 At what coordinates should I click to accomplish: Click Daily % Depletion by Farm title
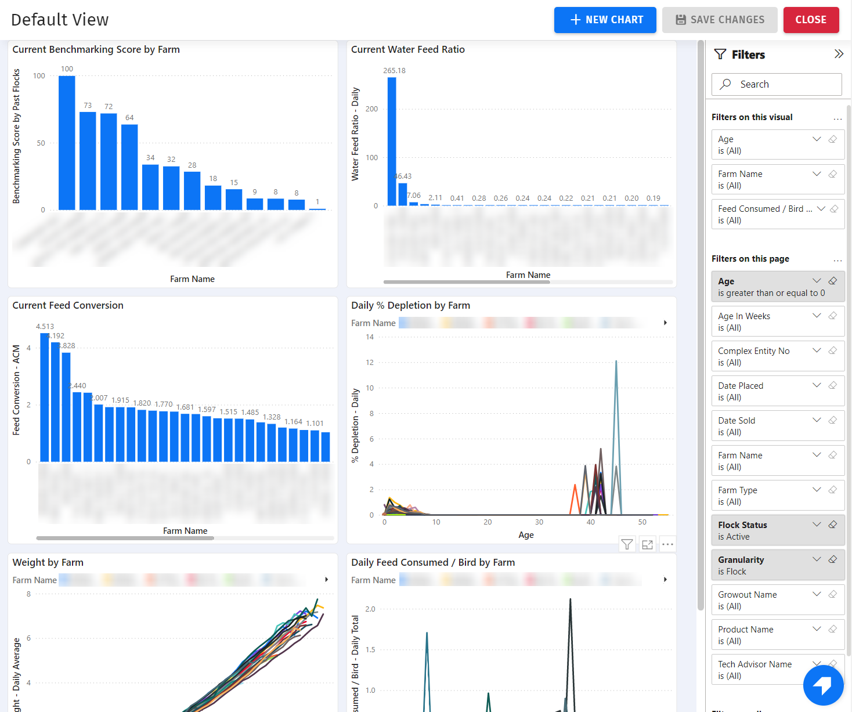(x=410, y=305)
